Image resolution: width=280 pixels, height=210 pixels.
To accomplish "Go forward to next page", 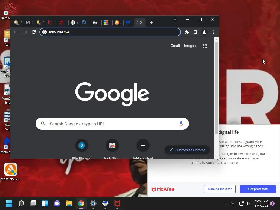I will [25, 32].
